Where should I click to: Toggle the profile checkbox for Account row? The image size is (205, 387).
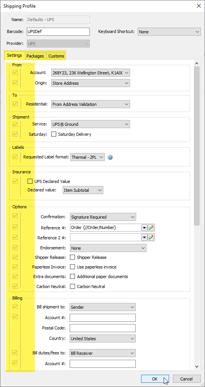15,72
